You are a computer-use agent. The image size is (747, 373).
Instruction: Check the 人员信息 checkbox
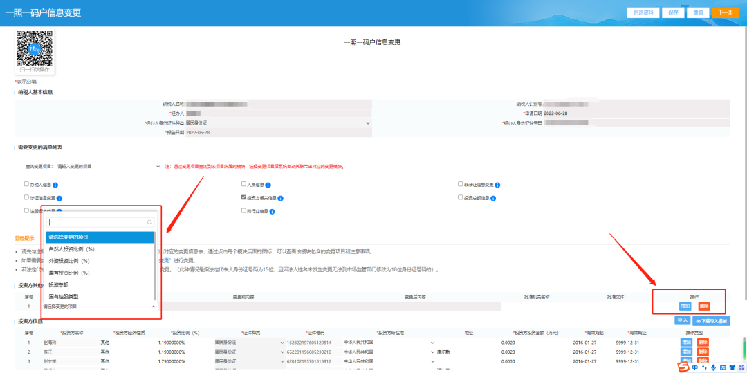(243, 185)
